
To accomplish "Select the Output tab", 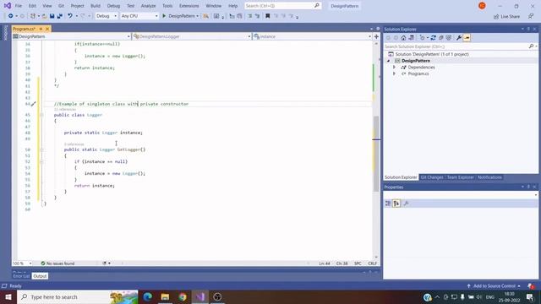I will tap(40, 276).
